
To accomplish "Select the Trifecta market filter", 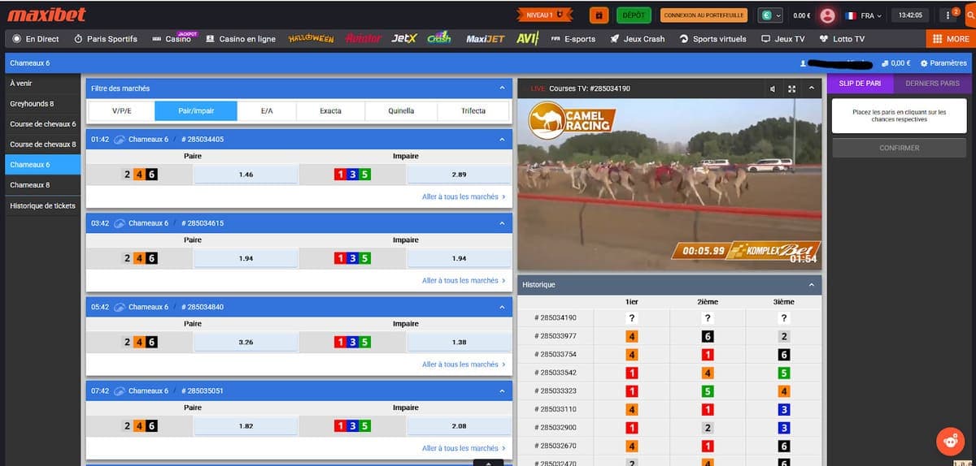I will coord(473,110).
